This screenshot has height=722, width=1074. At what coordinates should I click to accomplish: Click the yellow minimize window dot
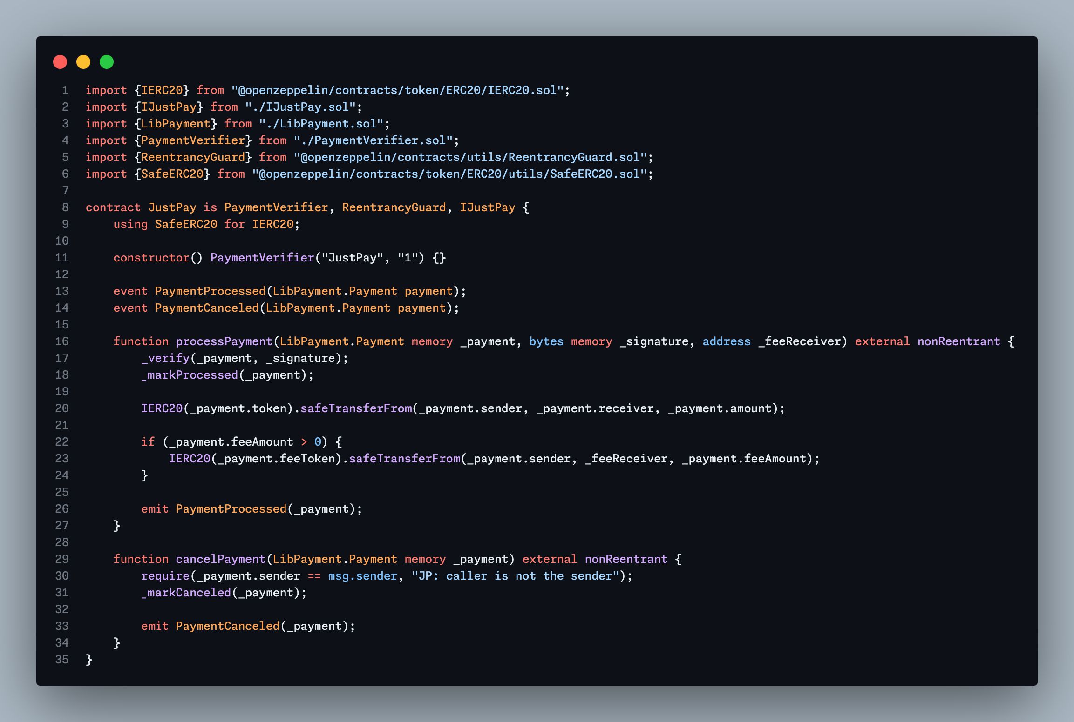coord(83,62)
